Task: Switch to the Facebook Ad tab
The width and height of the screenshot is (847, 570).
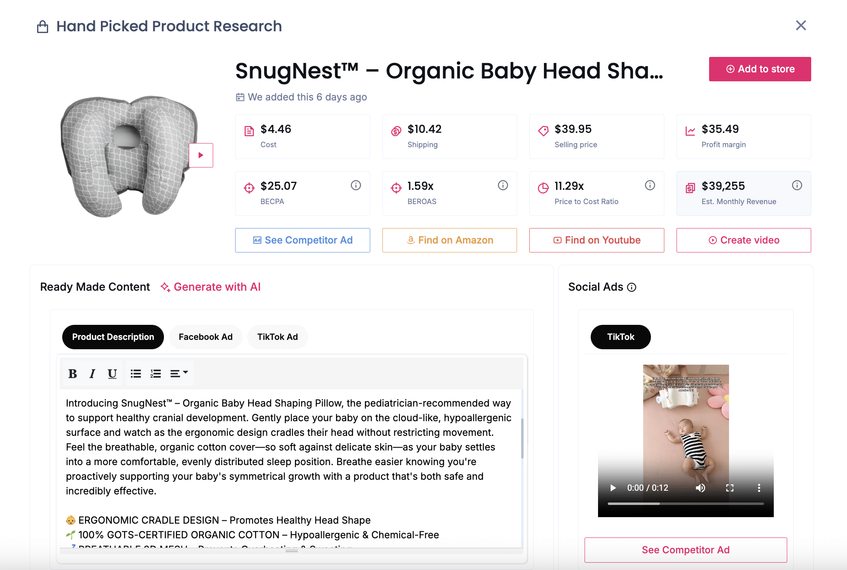Action: [x=205, y=337]
